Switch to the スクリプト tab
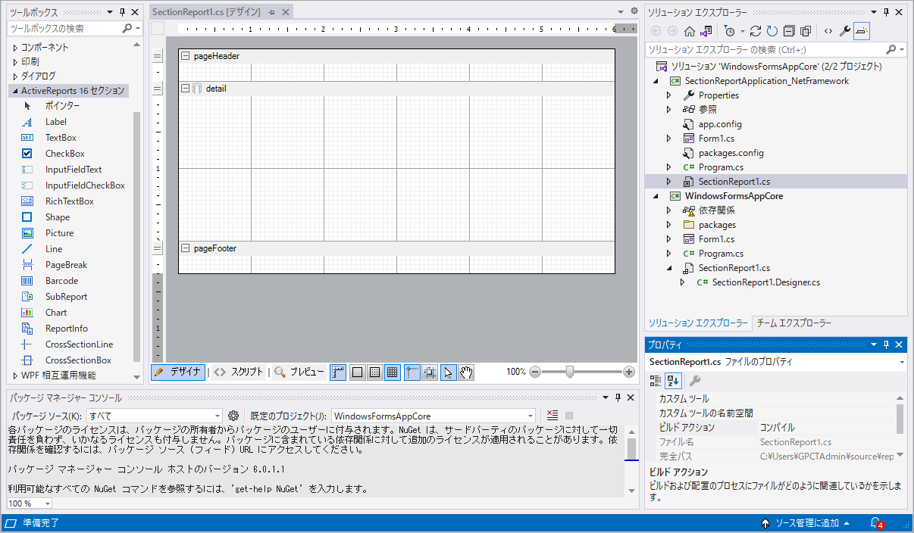914x533 pixels. tap(239, 372)
